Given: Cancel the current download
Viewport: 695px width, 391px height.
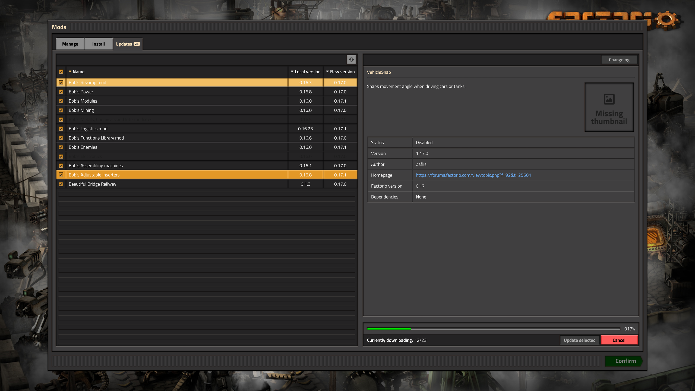Looking at the screenshot, I should click(619, 340).
